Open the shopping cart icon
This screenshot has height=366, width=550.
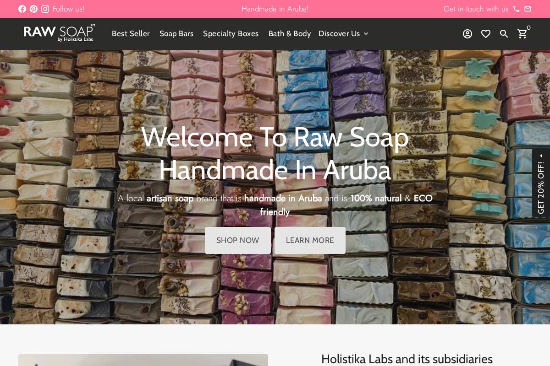tap(523, 33)
